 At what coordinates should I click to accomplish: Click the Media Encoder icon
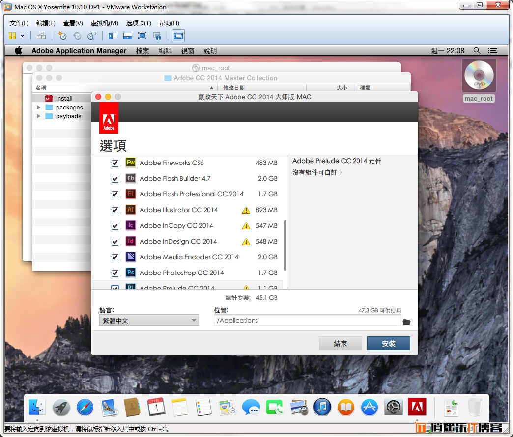tap(131, 257)
